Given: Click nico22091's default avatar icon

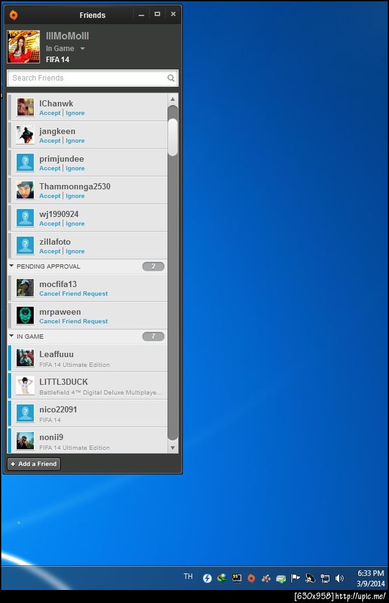Looking at the screenshot, I should click(x=25, y=413).
